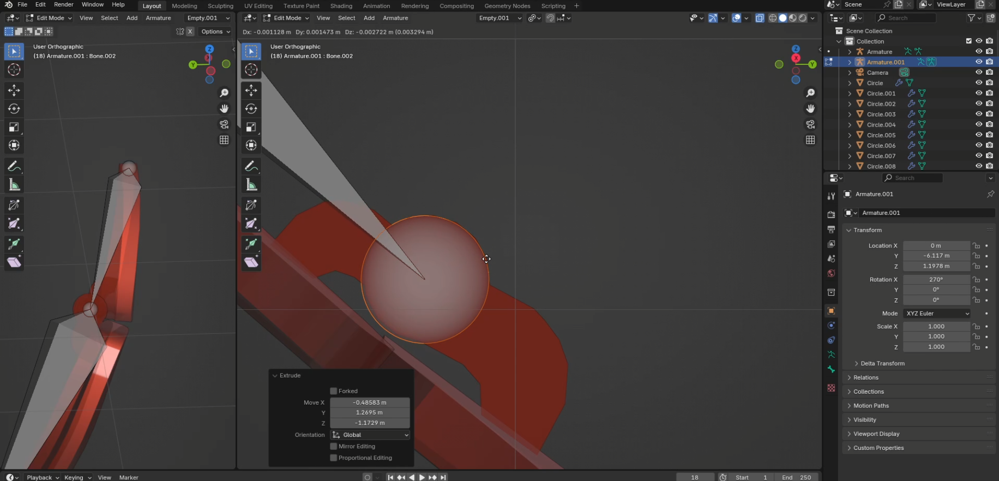Collapse the Extrude operator panel
The image size is (999, 481).
point(275,375)
